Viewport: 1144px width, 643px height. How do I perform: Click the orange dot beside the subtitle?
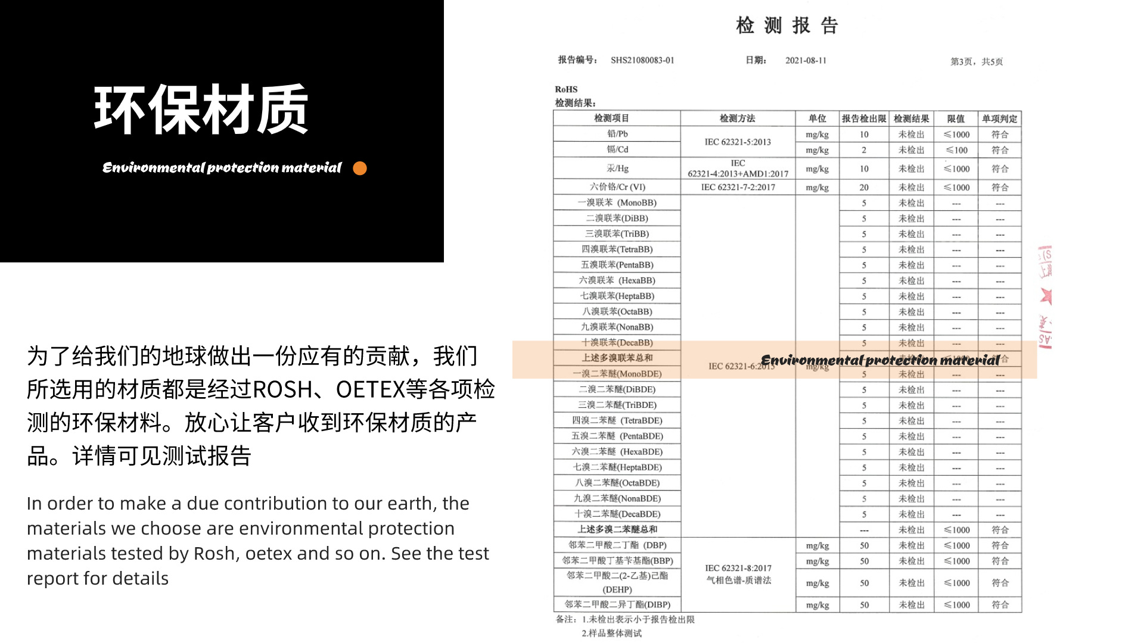click(x=360, y=168)
